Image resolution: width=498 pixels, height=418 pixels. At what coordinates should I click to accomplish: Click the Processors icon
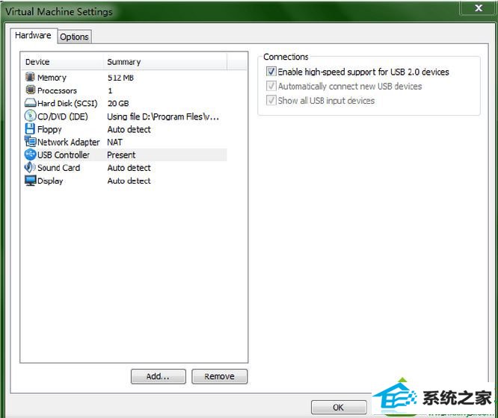click(30, 90)
